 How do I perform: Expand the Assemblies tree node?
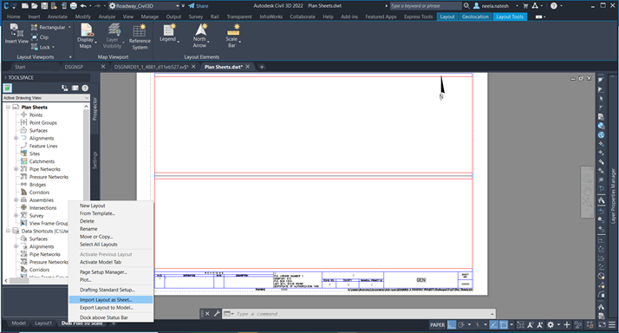(x=16, y=199)
